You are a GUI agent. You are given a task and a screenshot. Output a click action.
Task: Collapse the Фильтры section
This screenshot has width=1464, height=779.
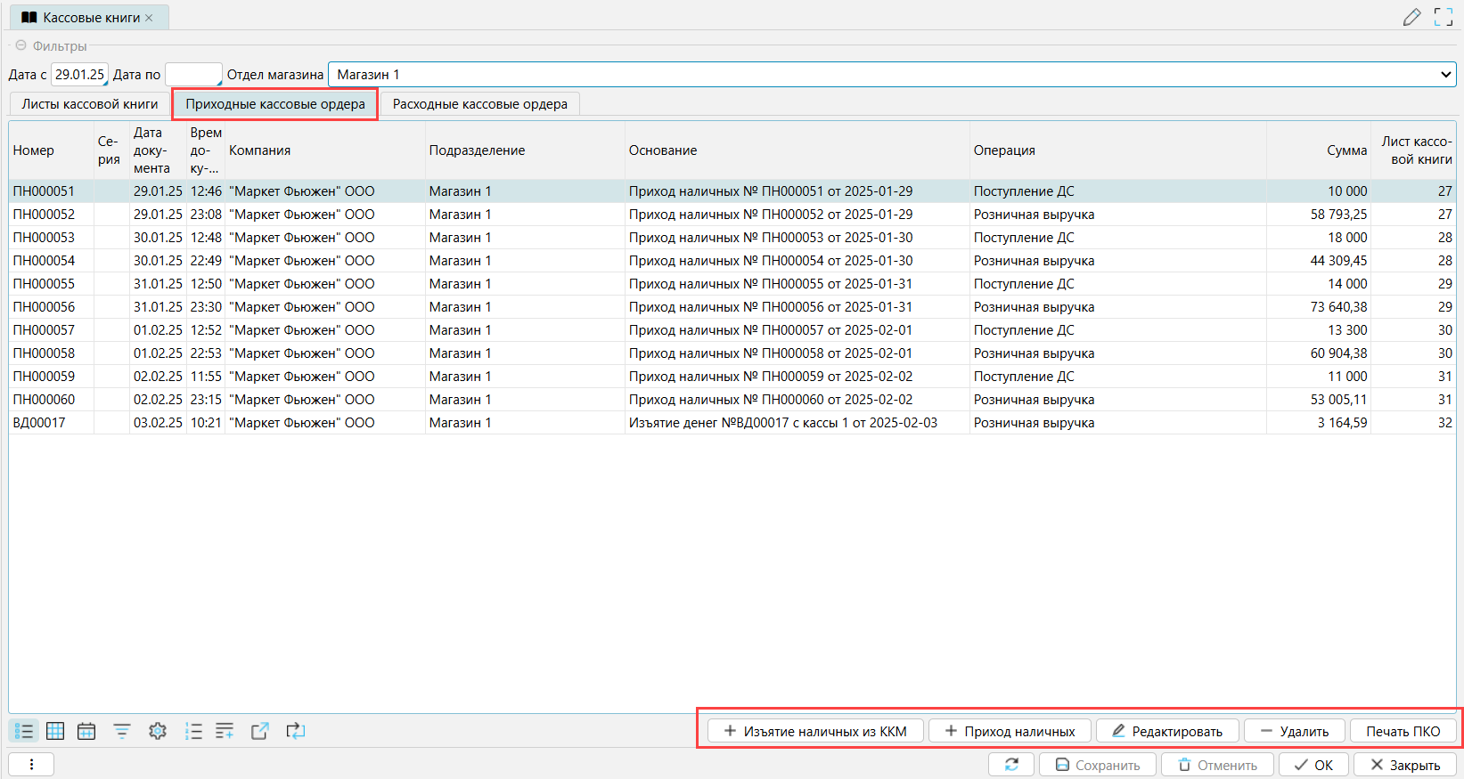[21, 45]
